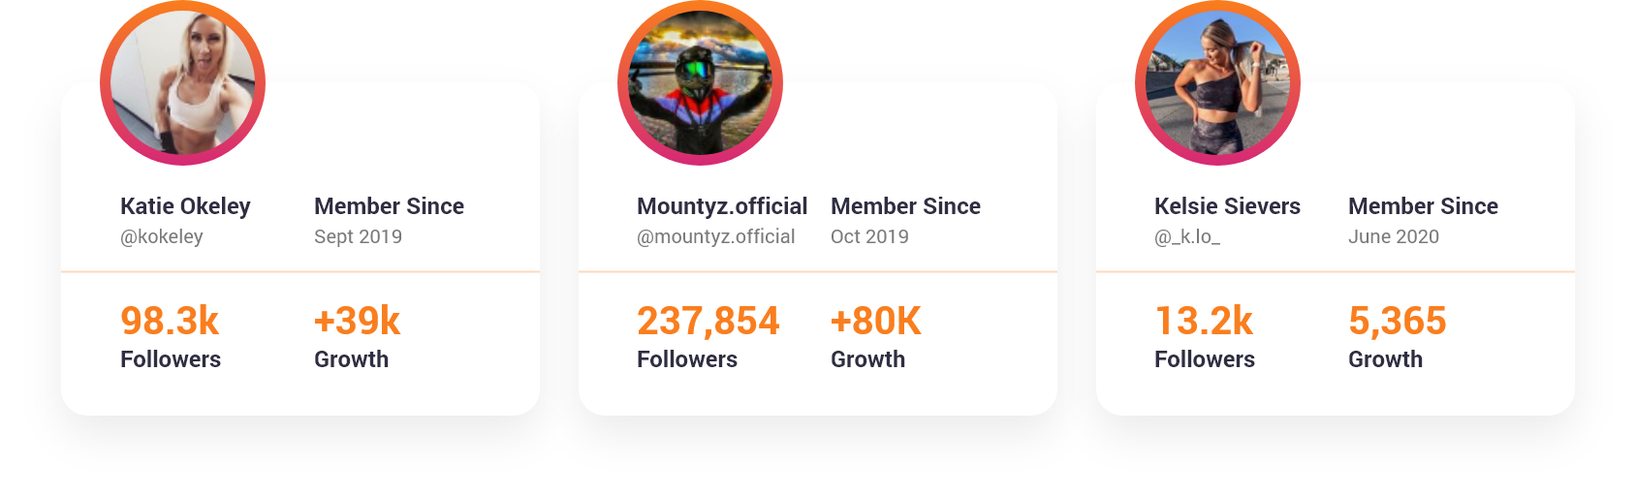Click the profile picture on Kelsie Sievers' card
This screenshot has width=1636, height=496.
click(1217, 83)
